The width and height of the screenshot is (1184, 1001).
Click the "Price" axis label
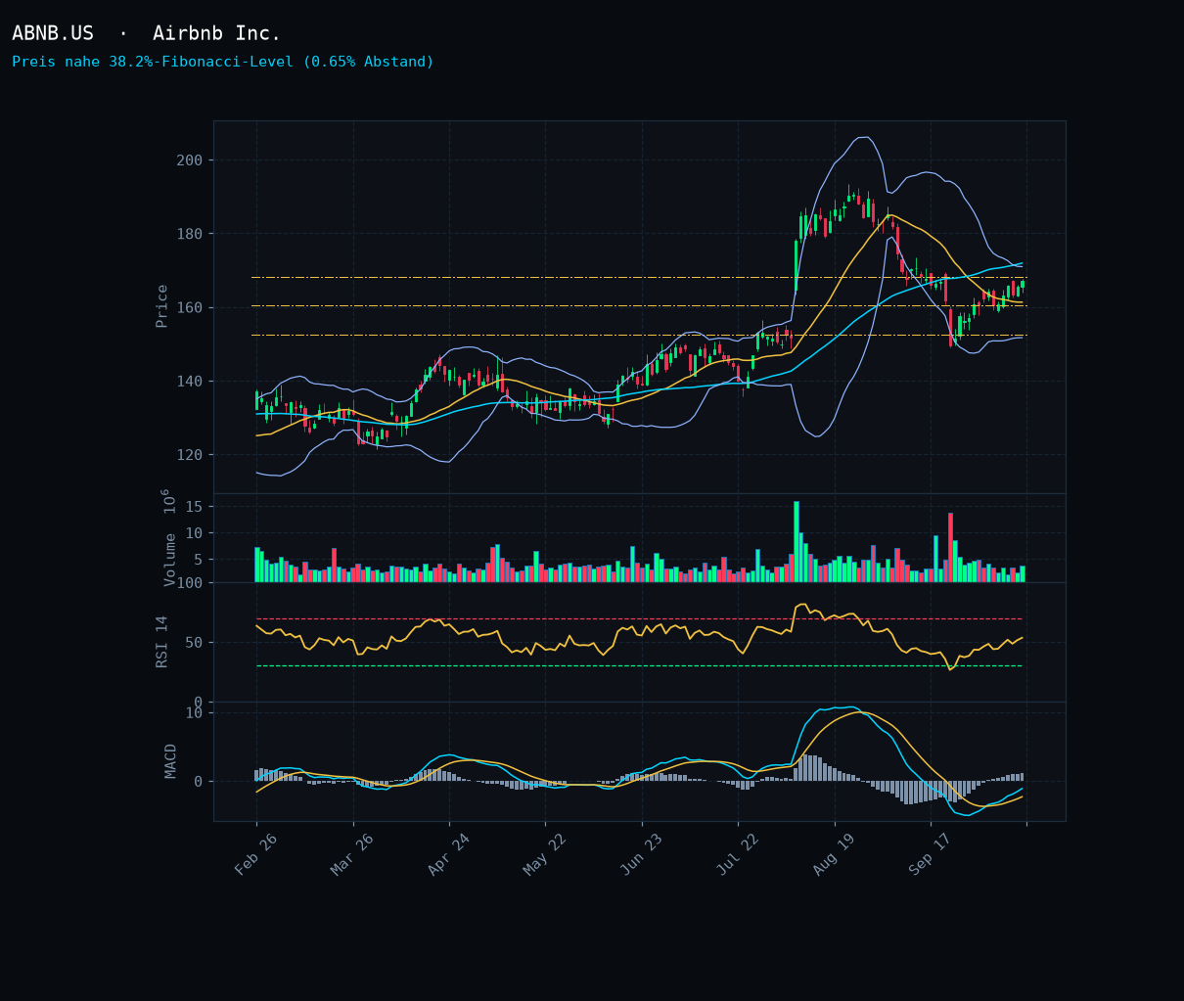[162, 306]
